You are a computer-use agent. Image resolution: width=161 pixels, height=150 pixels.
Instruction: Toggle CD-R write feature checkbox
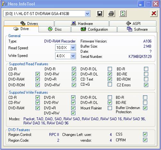[x=38, y=97]
